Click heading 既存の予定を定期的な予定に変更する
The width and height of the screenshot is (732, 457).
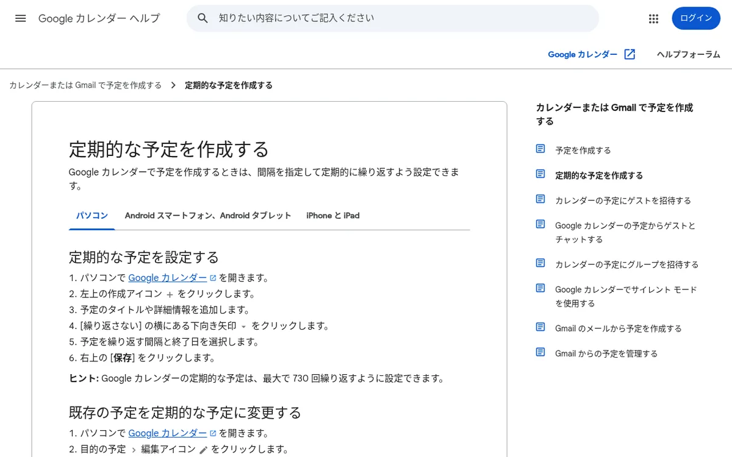coord(185,413)
